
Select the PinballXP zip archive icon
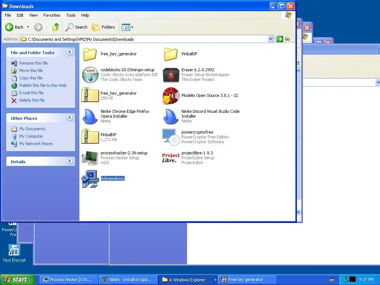pos(90,137)
